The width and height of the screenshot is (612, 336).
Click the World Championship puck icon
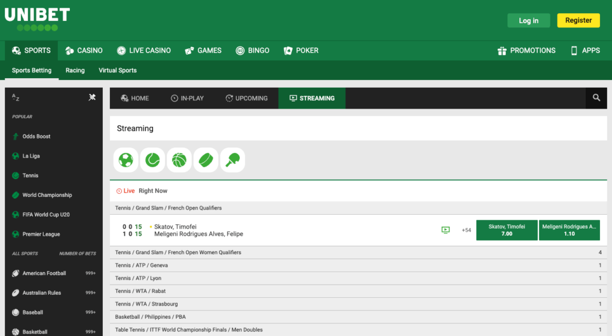[x=16, y=195]
